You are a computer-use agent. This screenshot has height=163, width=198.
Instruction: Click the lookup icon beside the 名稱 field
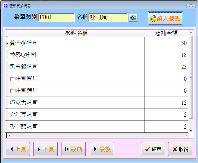133,18
